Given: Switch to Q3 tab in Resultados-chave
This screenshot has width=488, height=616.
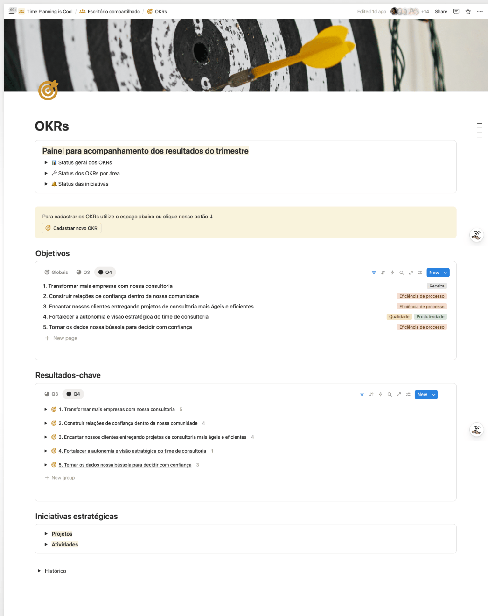Looking at the screenshot, I should 51,394.
